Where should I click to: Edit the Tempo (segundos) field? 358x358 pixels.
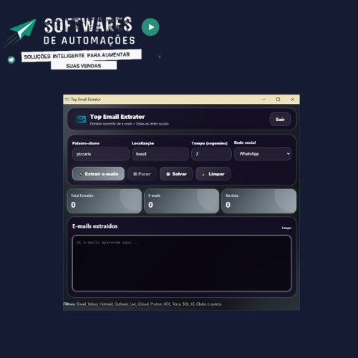pos(211,154)
